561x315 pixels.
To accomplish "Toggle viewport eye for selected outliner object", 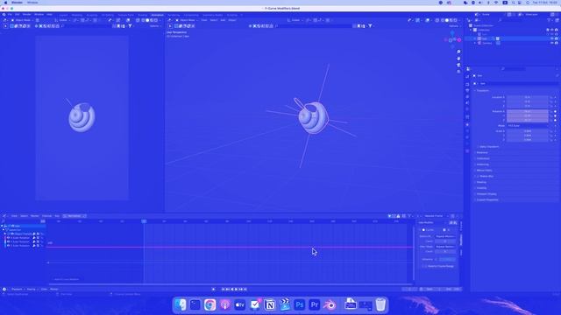I will pos(551,38).
